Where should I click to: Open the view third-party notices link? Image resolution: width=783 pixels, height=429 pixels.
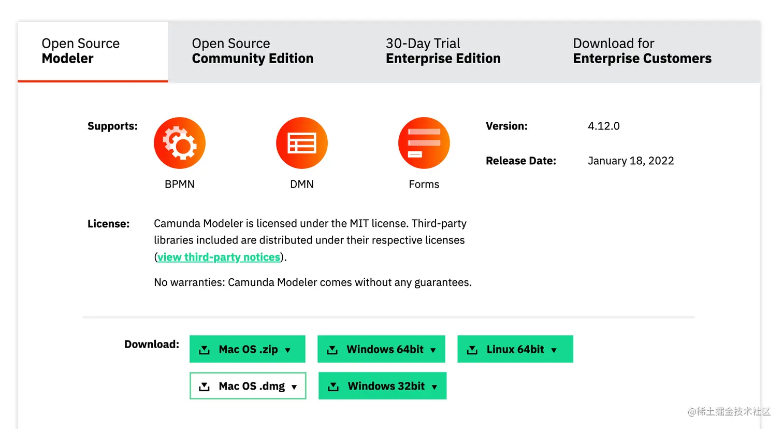[x=219, y=258]
